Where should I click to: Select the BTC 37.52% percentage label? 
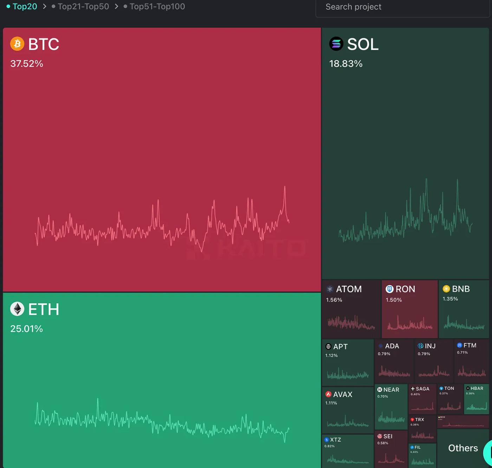pyautogui.click(x=27, y=64)
